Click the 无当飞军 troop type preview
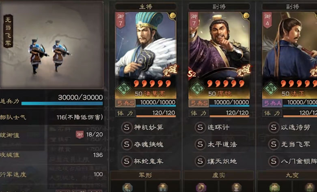The height and width of the screenshot is (192, 317). coord(52,45)
